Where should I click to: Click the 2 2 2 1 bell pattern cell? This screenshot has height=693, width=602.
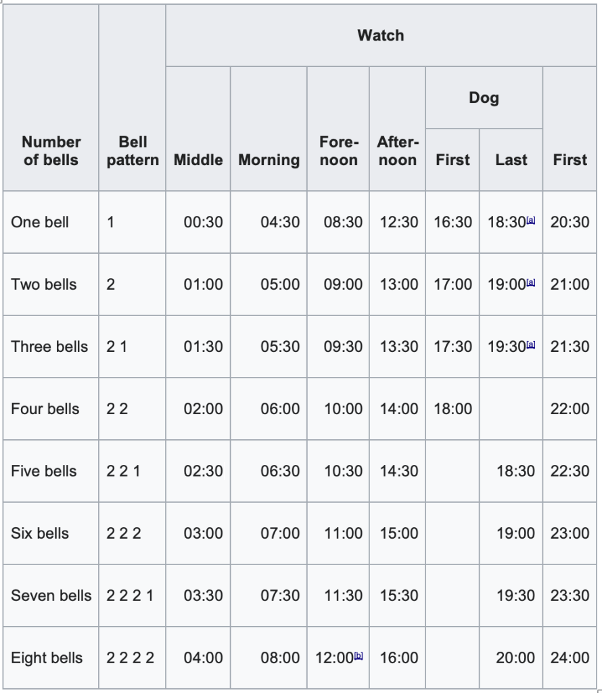[x=130, y=596]
